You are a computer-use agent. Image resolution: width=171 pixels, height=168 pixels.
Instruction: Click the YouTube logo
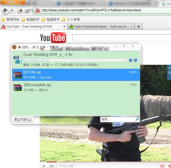(53, 38)
